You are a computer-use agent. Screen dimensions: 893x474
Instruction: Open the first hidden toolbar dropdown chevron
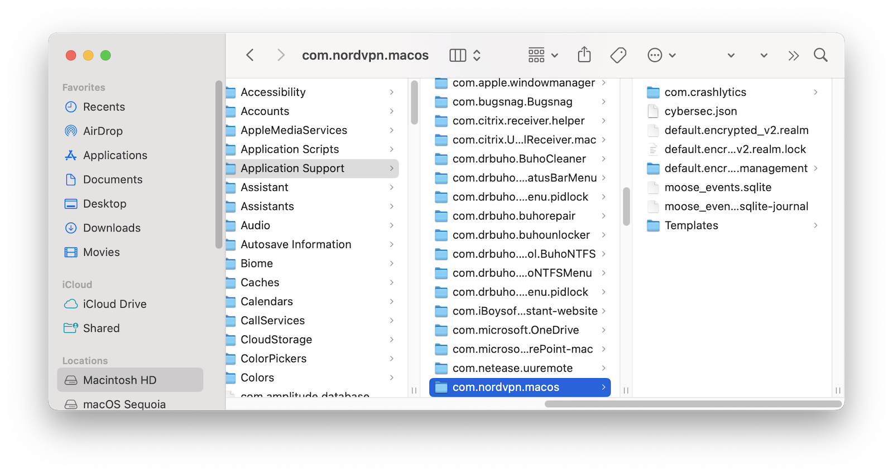pos(731,55)
